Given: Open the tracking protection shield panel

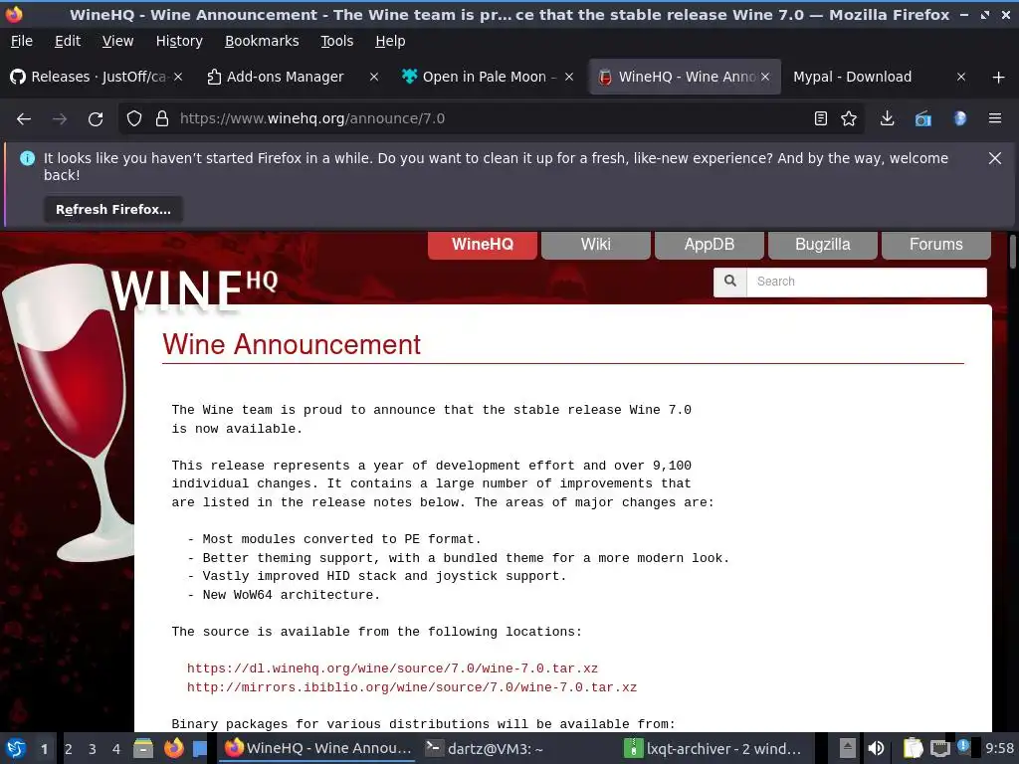Looking at the screenshot, I should tap(134, 119).
